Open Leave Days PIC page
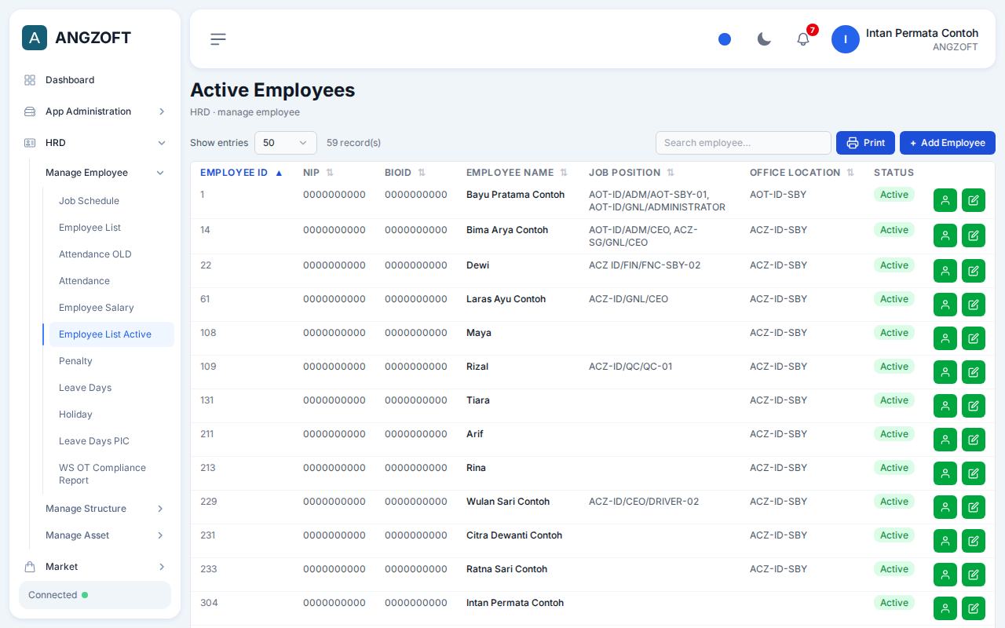This screenshot has width=1005, height=628. point(111,441)
